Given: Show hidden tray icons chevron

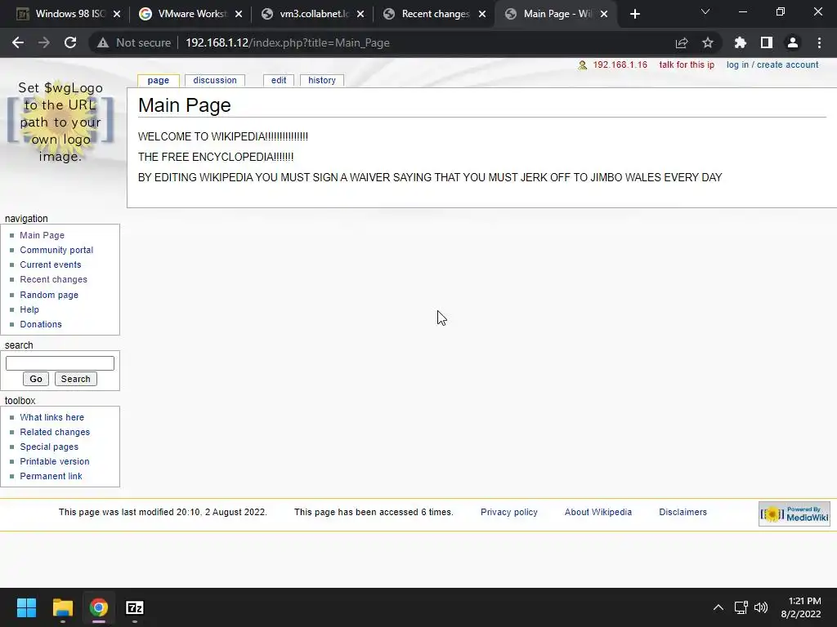Looking at the screenshot, I should tap(718, 607).
